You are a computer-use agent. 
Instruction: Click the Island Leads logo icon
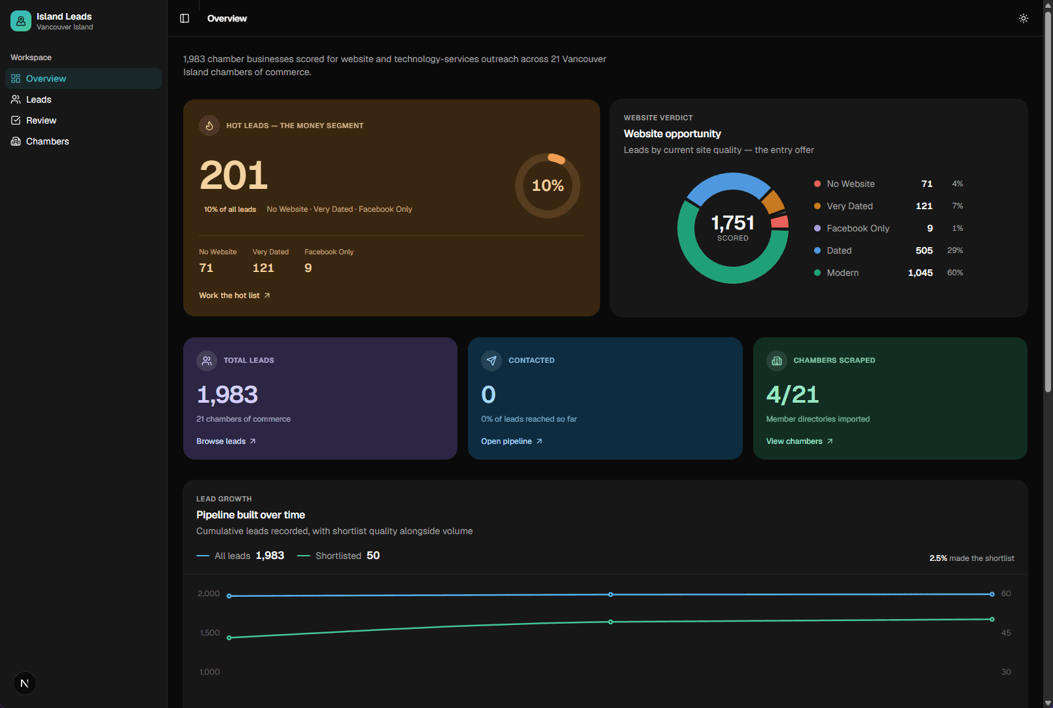tap(21, 21)
